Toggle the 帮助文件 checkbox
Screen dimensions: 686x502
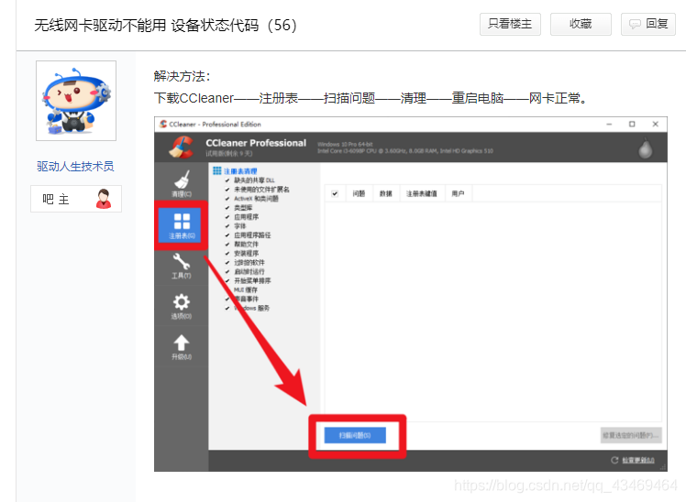(x=227, y=245)
